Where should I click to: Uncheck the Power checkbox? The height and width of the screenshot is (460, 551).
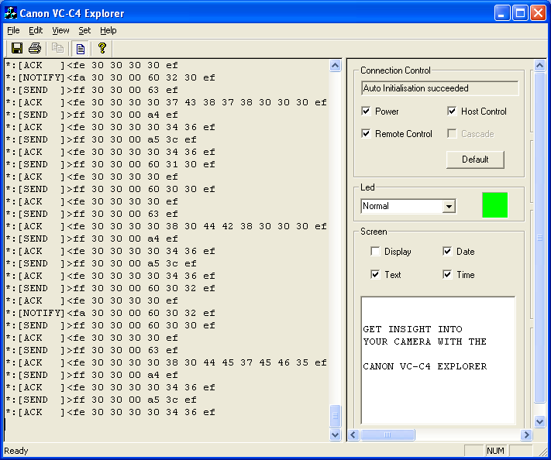(366, 112)
